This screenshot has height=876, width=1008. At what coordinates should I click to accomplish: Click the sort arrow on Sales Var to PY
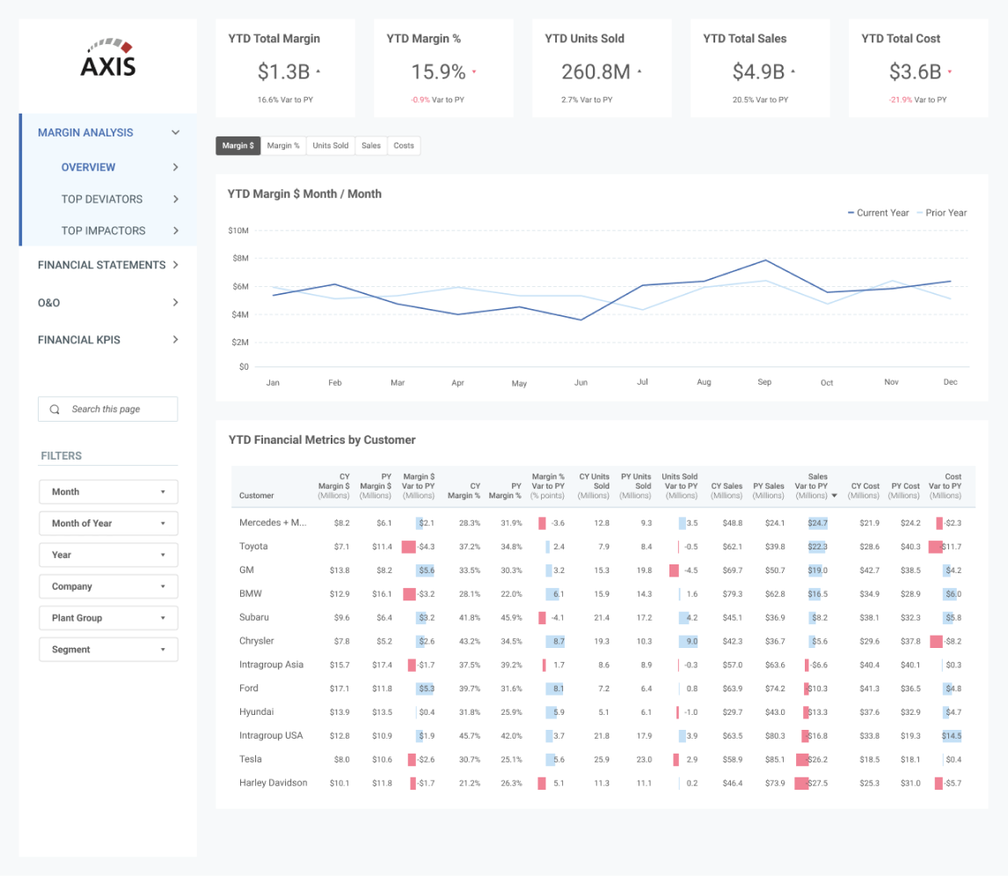[x=835, y=496]
